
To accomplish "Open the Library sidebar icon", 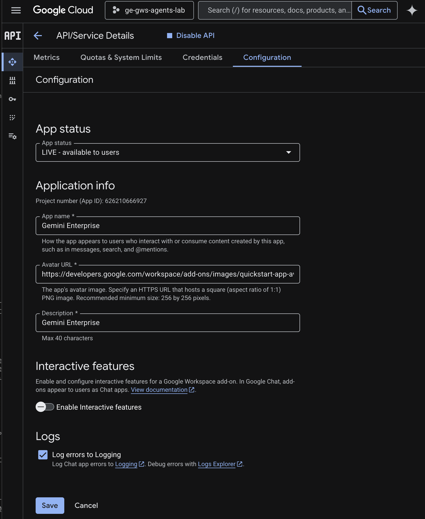I will pyautogui.click(x=12, y=80).
